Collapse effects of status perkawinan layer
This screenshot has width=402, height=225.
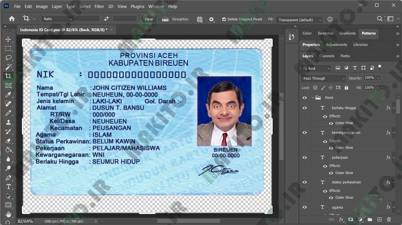(394, 182)
